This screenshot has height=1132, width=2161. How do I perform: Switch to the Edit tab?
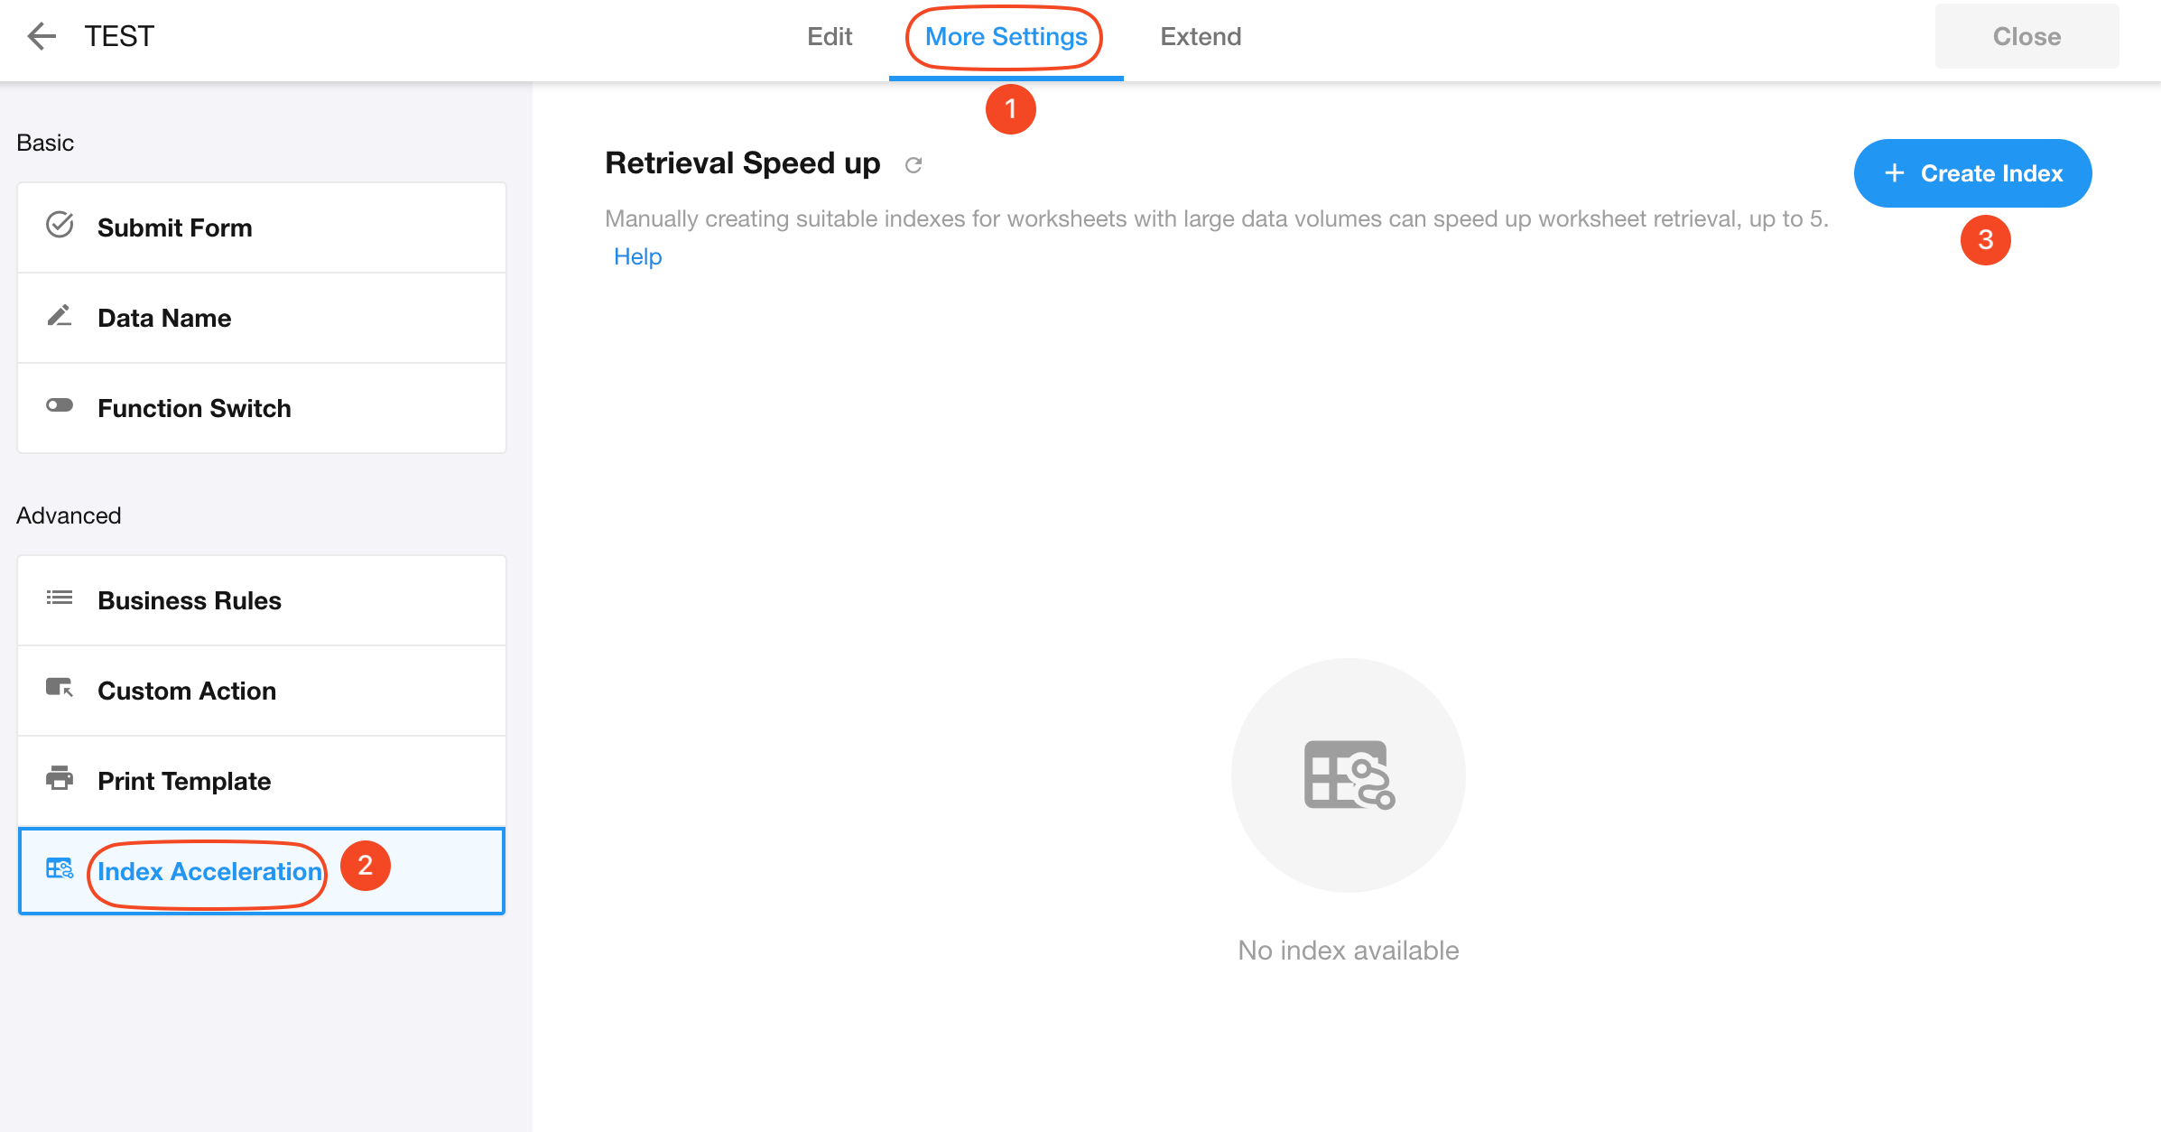click(x=830, y=37)
